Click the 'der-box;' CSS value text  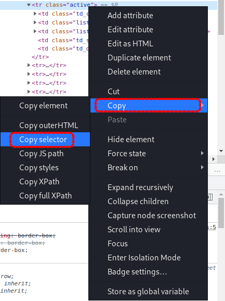[14, 250]
